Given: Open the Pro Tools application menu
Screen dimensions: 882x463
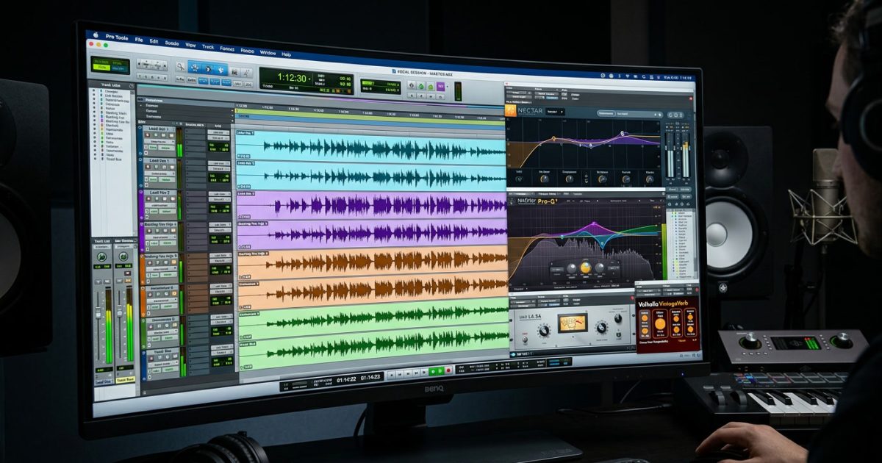Looking at the screenshot, I should (116, 36).
